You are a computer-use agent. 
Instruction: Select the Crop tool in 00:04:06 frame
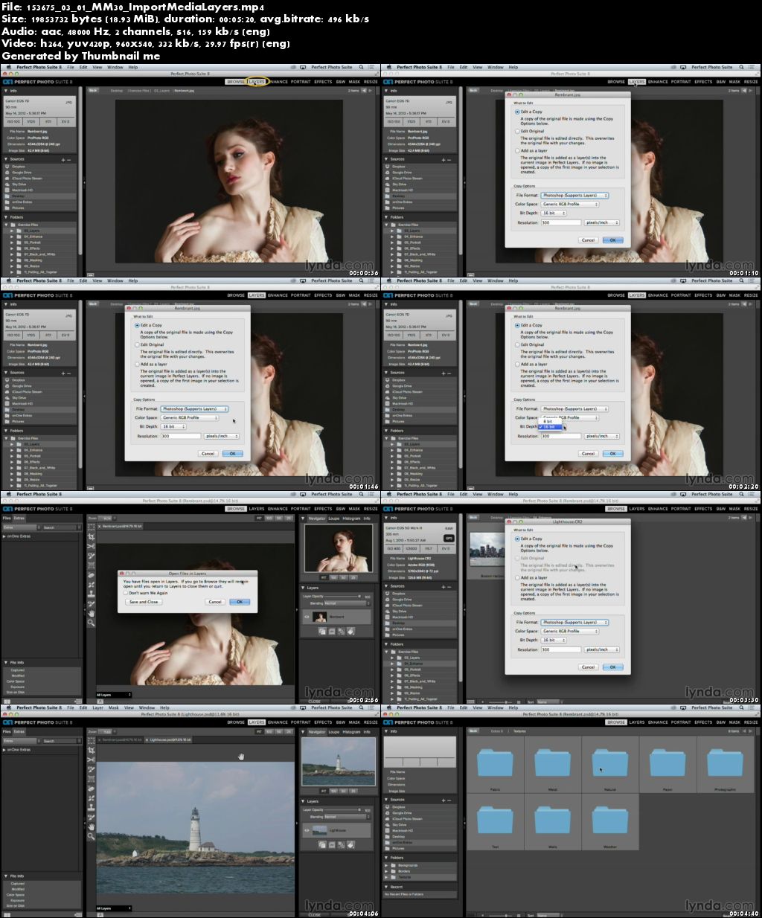point(91,750)
